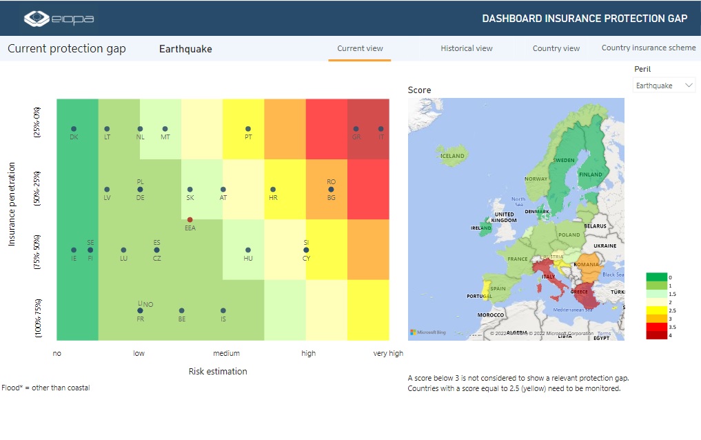Select the PL/DE data point
This screenshot has height=440, width=701.
[140, 190]
